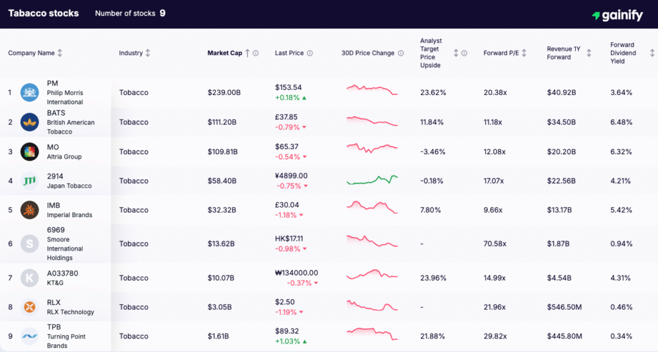Click the British American Tobacco logo icon
The width and height of the screenshot is (658, 352).
click(x=30, y=122)
